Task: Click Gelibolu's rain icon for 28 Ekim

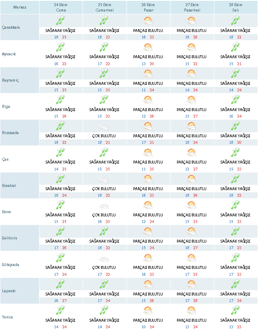Action: (x=235, y=232)
